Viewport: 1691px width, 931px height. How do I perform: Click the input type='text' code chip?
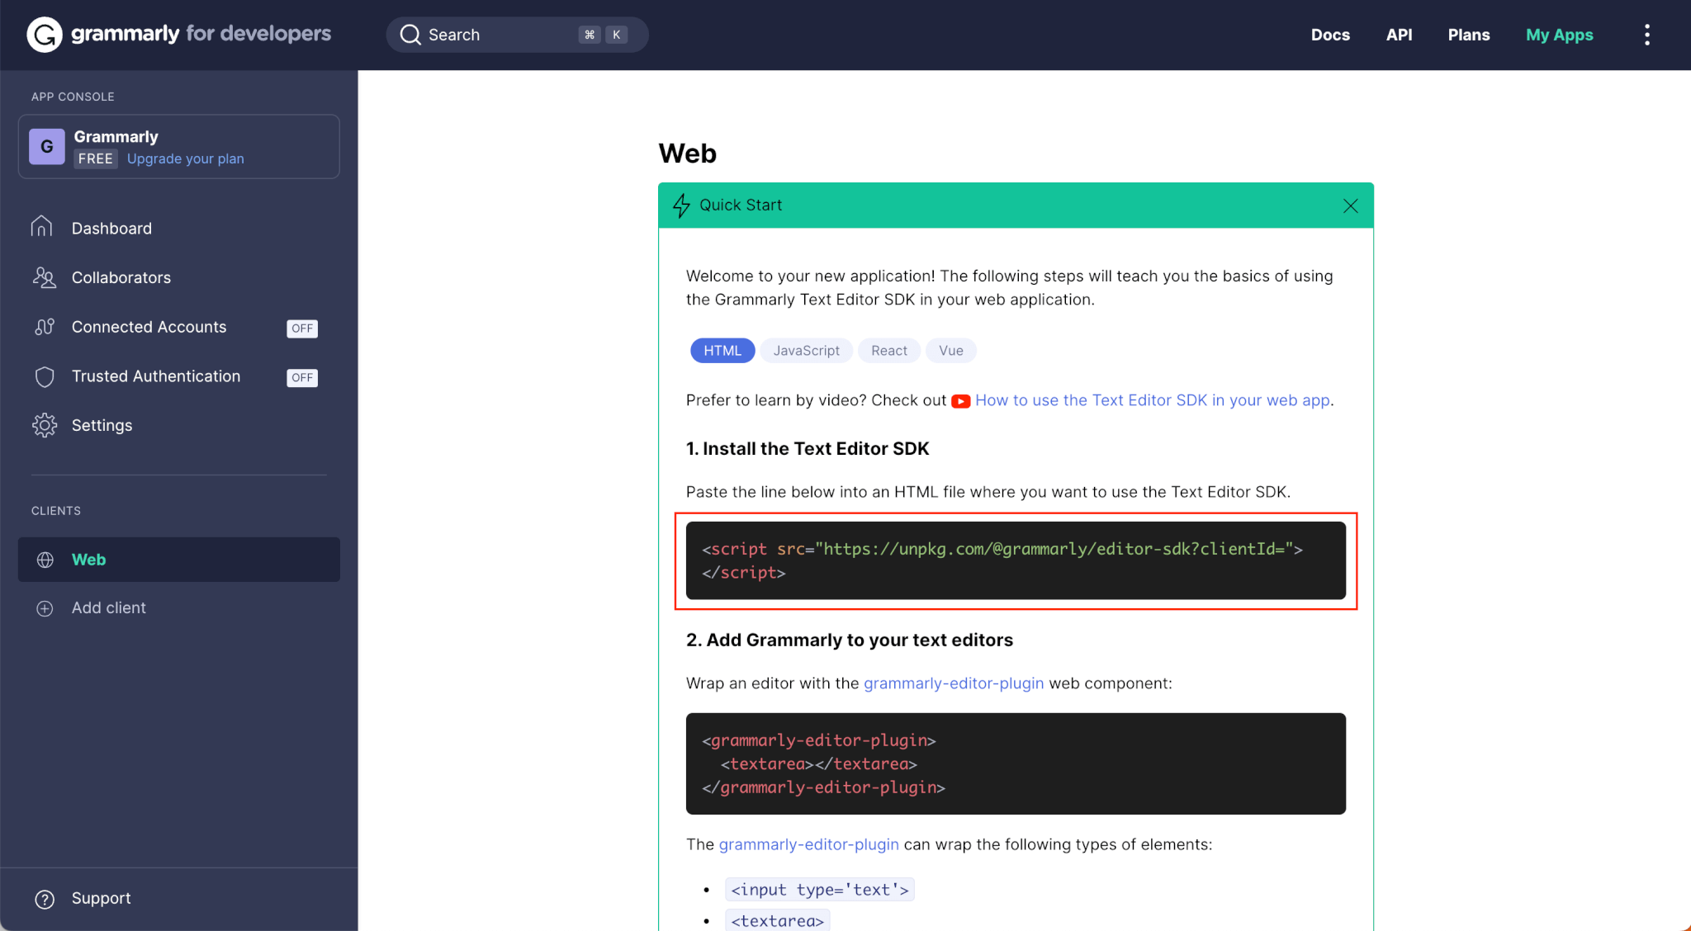click(820, 890)
